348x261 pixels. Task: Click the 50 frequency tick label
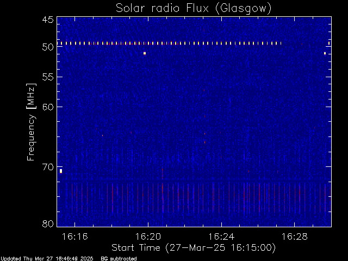48,47
